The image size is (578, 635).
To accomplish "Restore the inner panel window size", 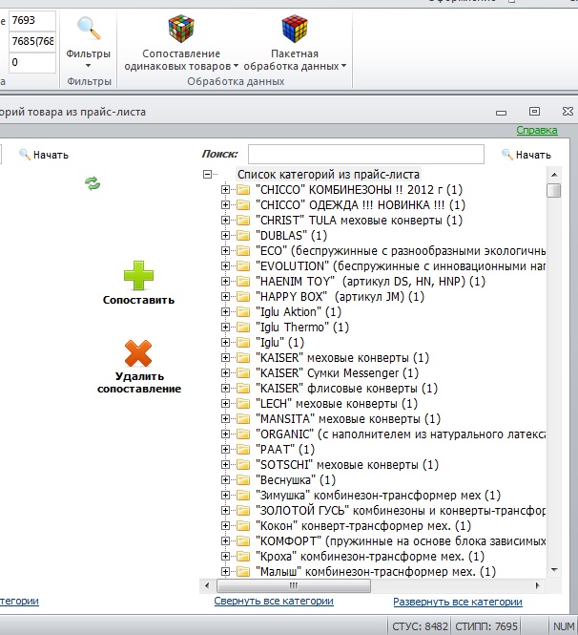I will (x=534, y=112).
